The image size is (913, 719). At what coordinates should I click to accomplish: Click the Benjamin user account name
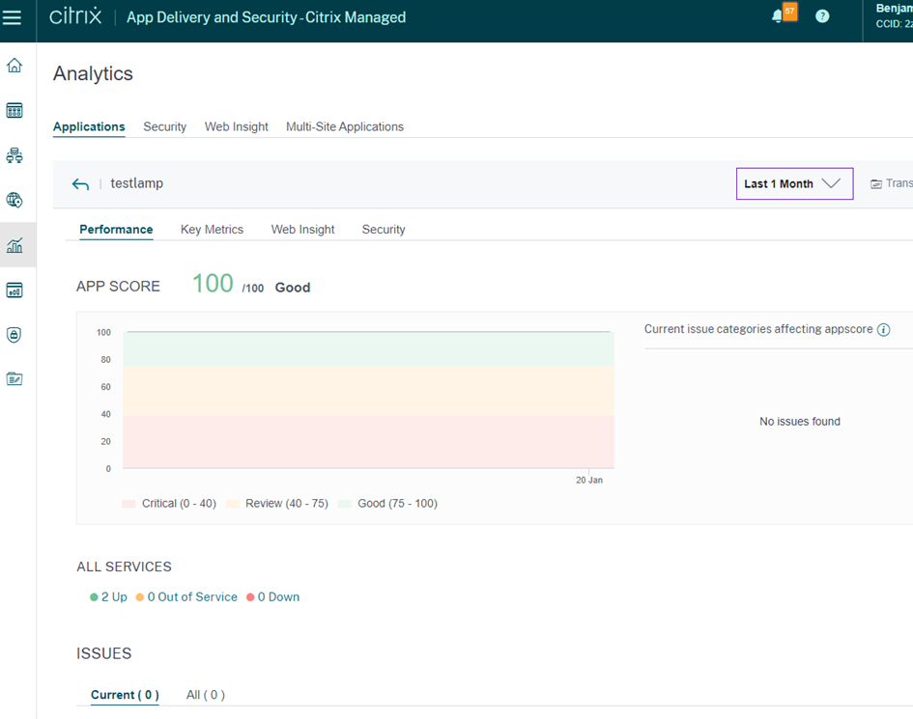coord(894,8)
